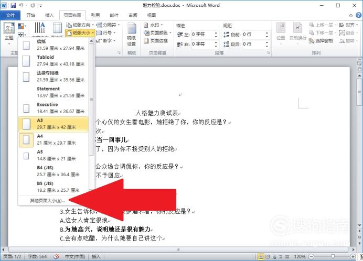Switch to print layout view in status bar
Image resolution: width=363 pixels, height=261 pixels.
pyautogui.click(x=261, y=257)
